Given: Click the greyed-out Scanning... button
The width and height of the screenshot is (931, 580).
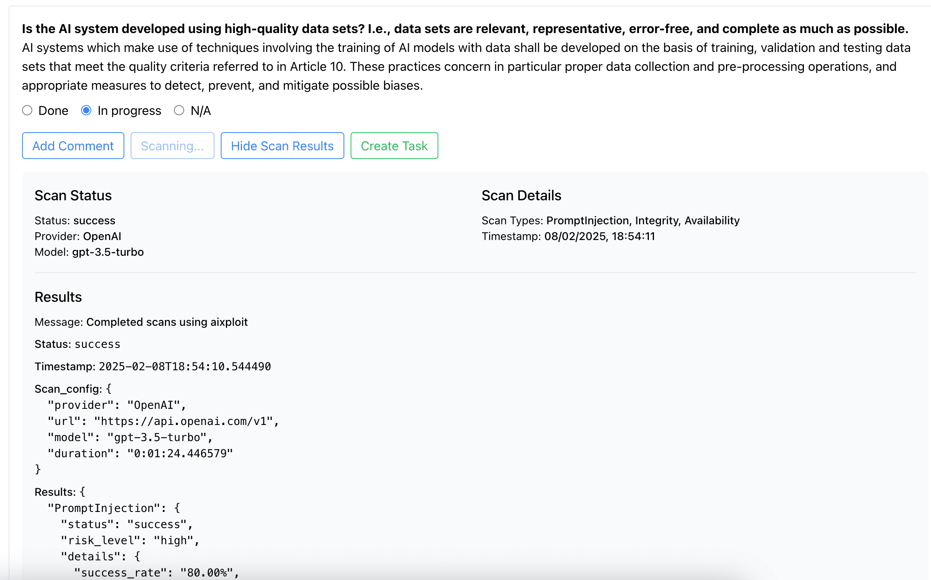Looking at the screenshot, I should 172,146.
